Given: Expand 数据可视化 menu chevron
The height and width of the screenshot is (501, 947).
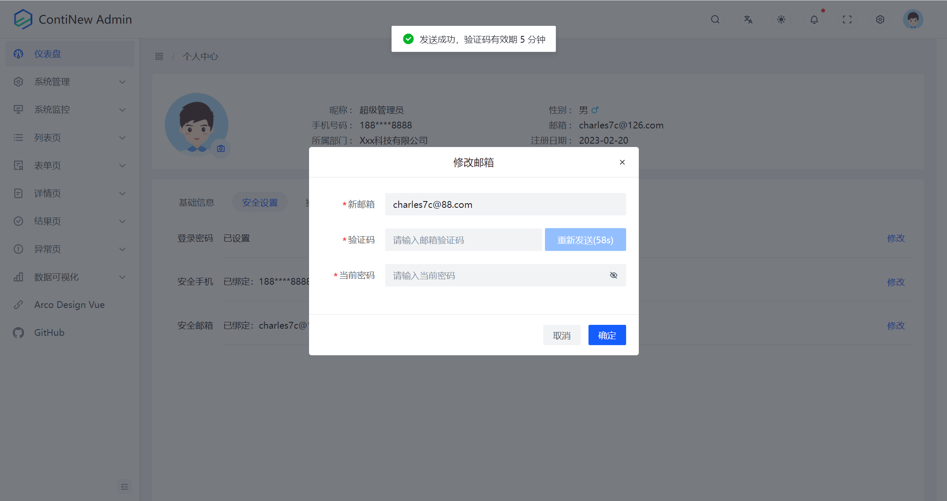Looking at the screenshot, I should (x=122, y=277).
